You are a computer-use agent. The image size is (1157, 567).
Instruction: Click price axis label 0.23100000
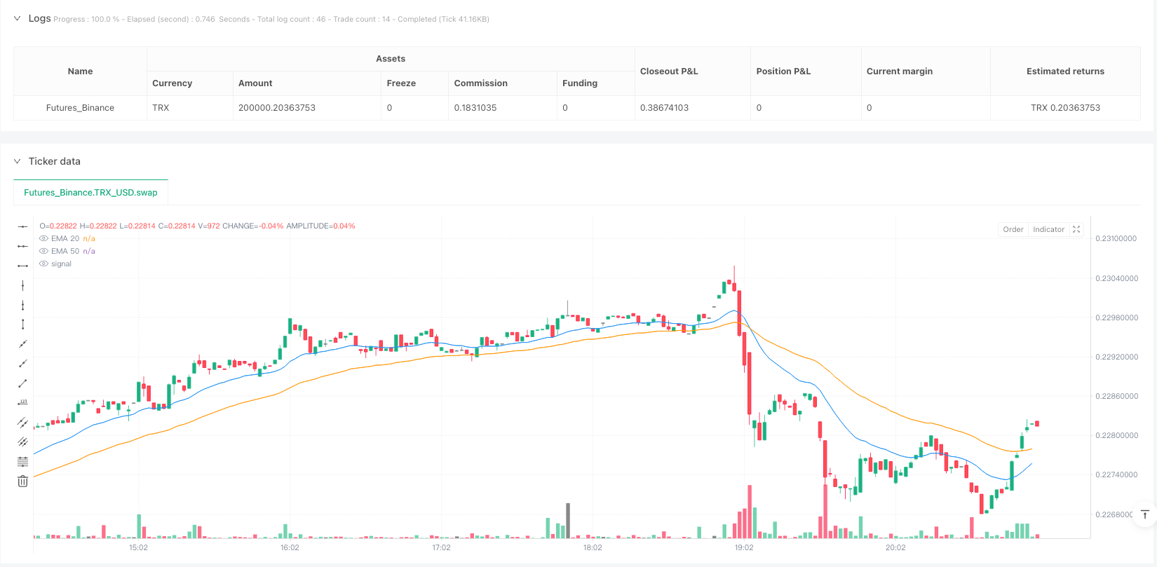pos(1116,238)
